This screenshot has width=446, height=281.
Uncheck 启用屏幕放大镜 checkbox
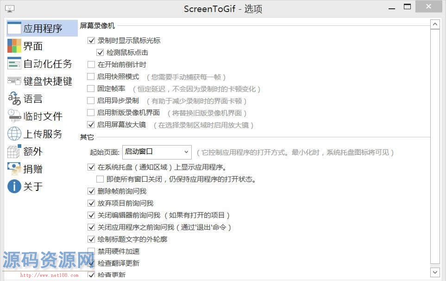(x=91, y=125)
